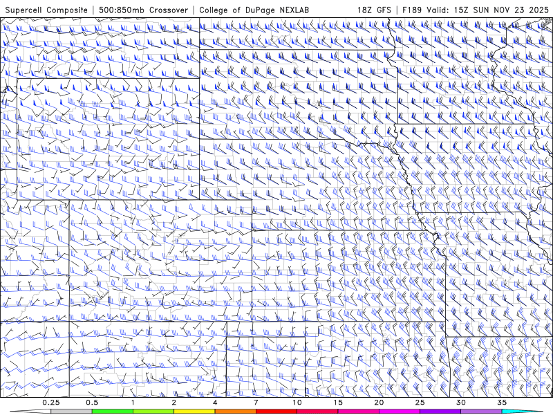Pick the gray color bar segment
The height and width of the screenshot is (415, 553).
click(x=72, y=412)
